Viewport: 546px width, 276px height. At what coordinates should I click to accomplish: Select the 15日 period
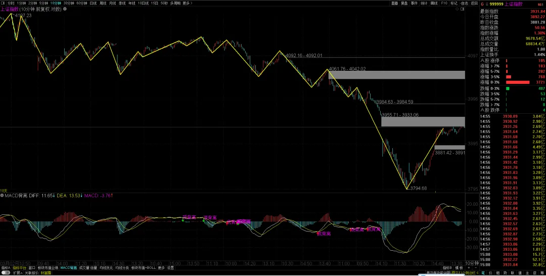point(155,3)
